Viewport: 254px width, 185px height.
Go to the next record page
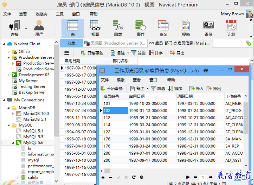point(211,177)
